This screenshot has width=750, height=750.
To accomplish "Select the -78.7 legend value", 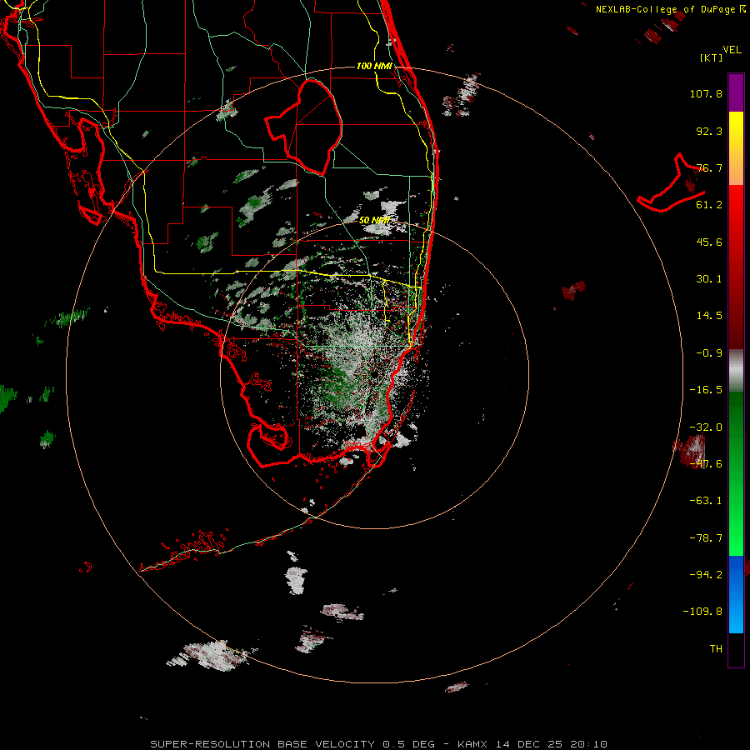I will [706, 538].
